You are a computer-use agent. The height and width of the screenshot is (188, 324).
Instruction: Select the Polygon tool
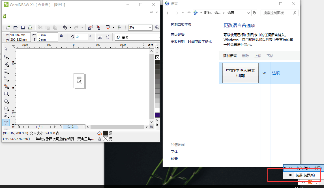point(6,109)
